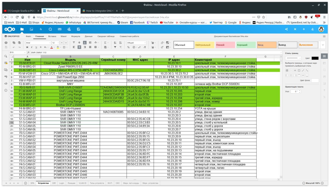Screen dimensions: 330x188
Task: Click the increase font size button
Action: (62, 43)
